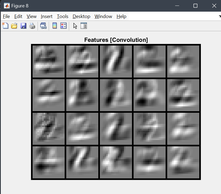The height and width of the screenshot is (194, 221).
Task: Open the Help menu
Action: click(121, 16)
